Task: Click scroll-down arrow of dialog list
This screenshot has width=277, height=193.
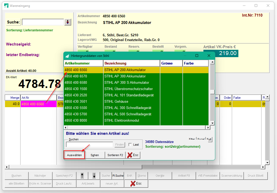Action: click(212, 123)
